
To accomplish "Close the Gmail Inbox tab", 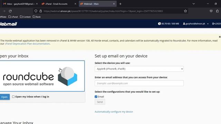I will click(x=37, y=4).
